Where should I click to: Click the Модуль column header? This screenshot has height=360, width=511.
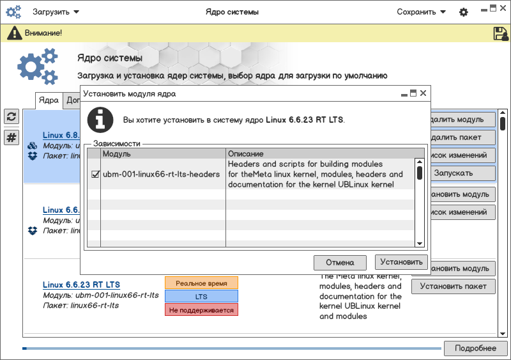click(x=163, y=154)
